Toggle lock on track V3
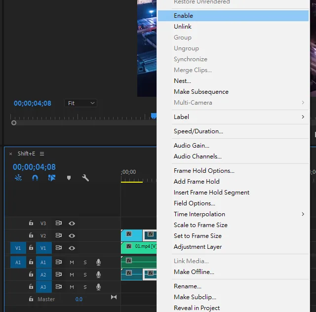 click(x=31, y=223)
